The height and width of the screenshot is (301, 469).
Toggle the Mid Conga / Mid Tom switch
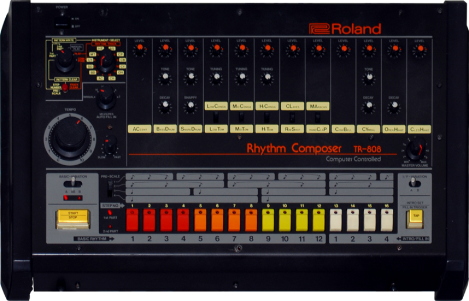(241, 117)
